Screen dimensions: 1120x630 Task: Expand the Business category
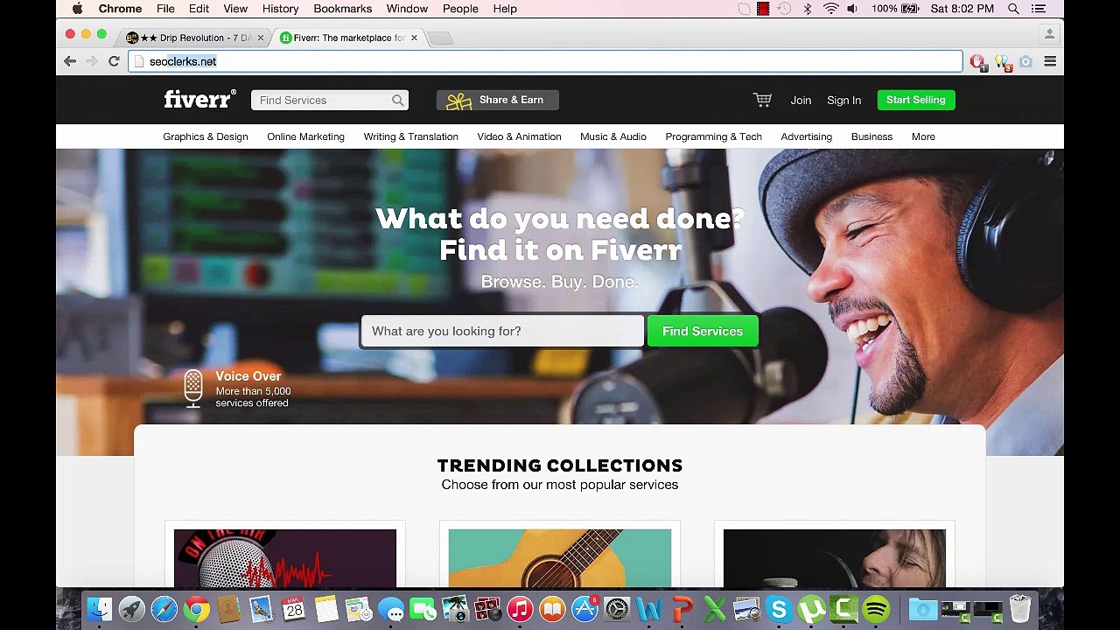pos(871,136)
